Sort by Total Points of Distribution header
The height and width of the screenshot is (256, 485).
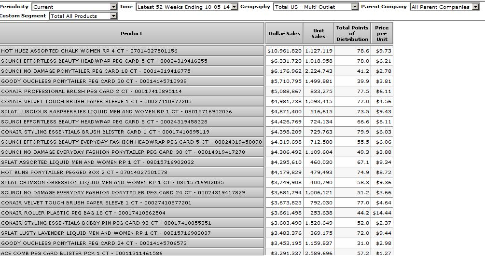click(x=352, y=33)
